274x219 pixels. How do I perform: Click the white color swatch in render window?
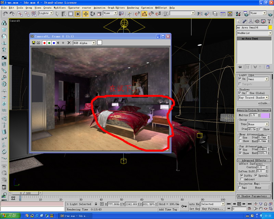[x=100, y=43]
